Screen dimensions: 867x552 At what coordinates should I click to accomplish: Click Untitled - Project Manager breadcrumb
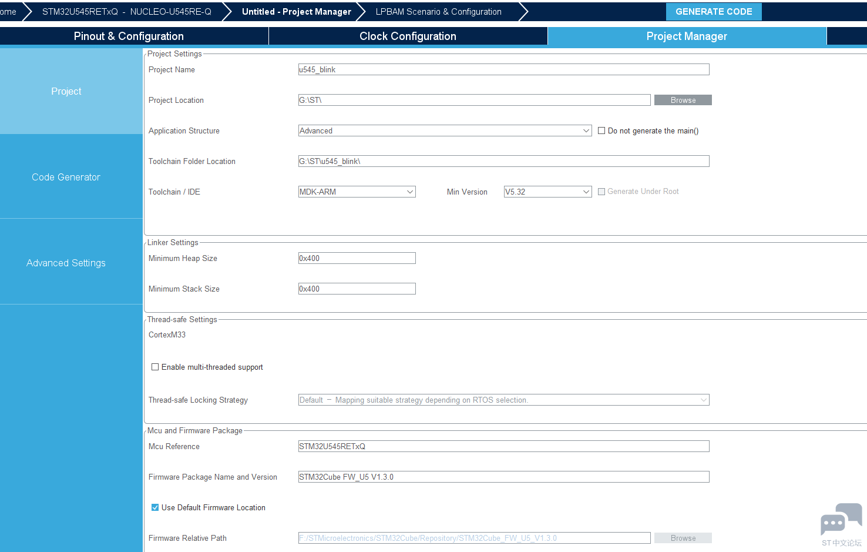tap(297, 12)
